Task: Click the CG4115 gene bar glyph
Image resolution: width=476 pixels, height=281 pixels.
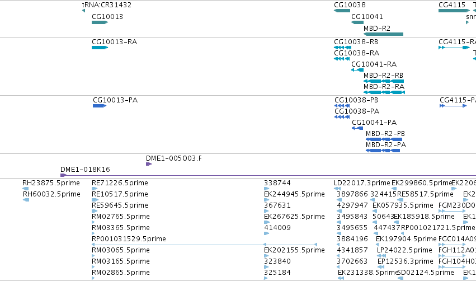Action: pyautogui.click(x=454, y=11)
